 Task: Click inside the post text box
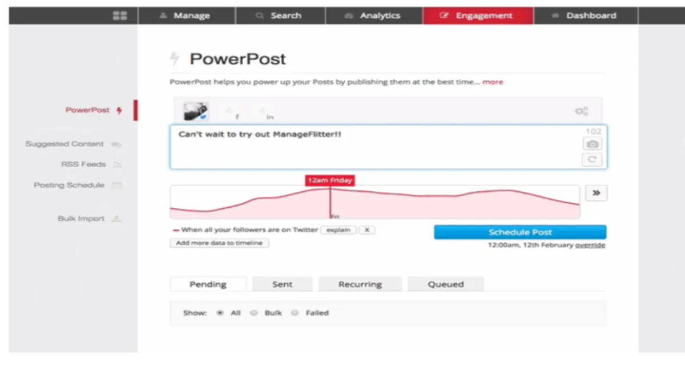pos(388,147)
